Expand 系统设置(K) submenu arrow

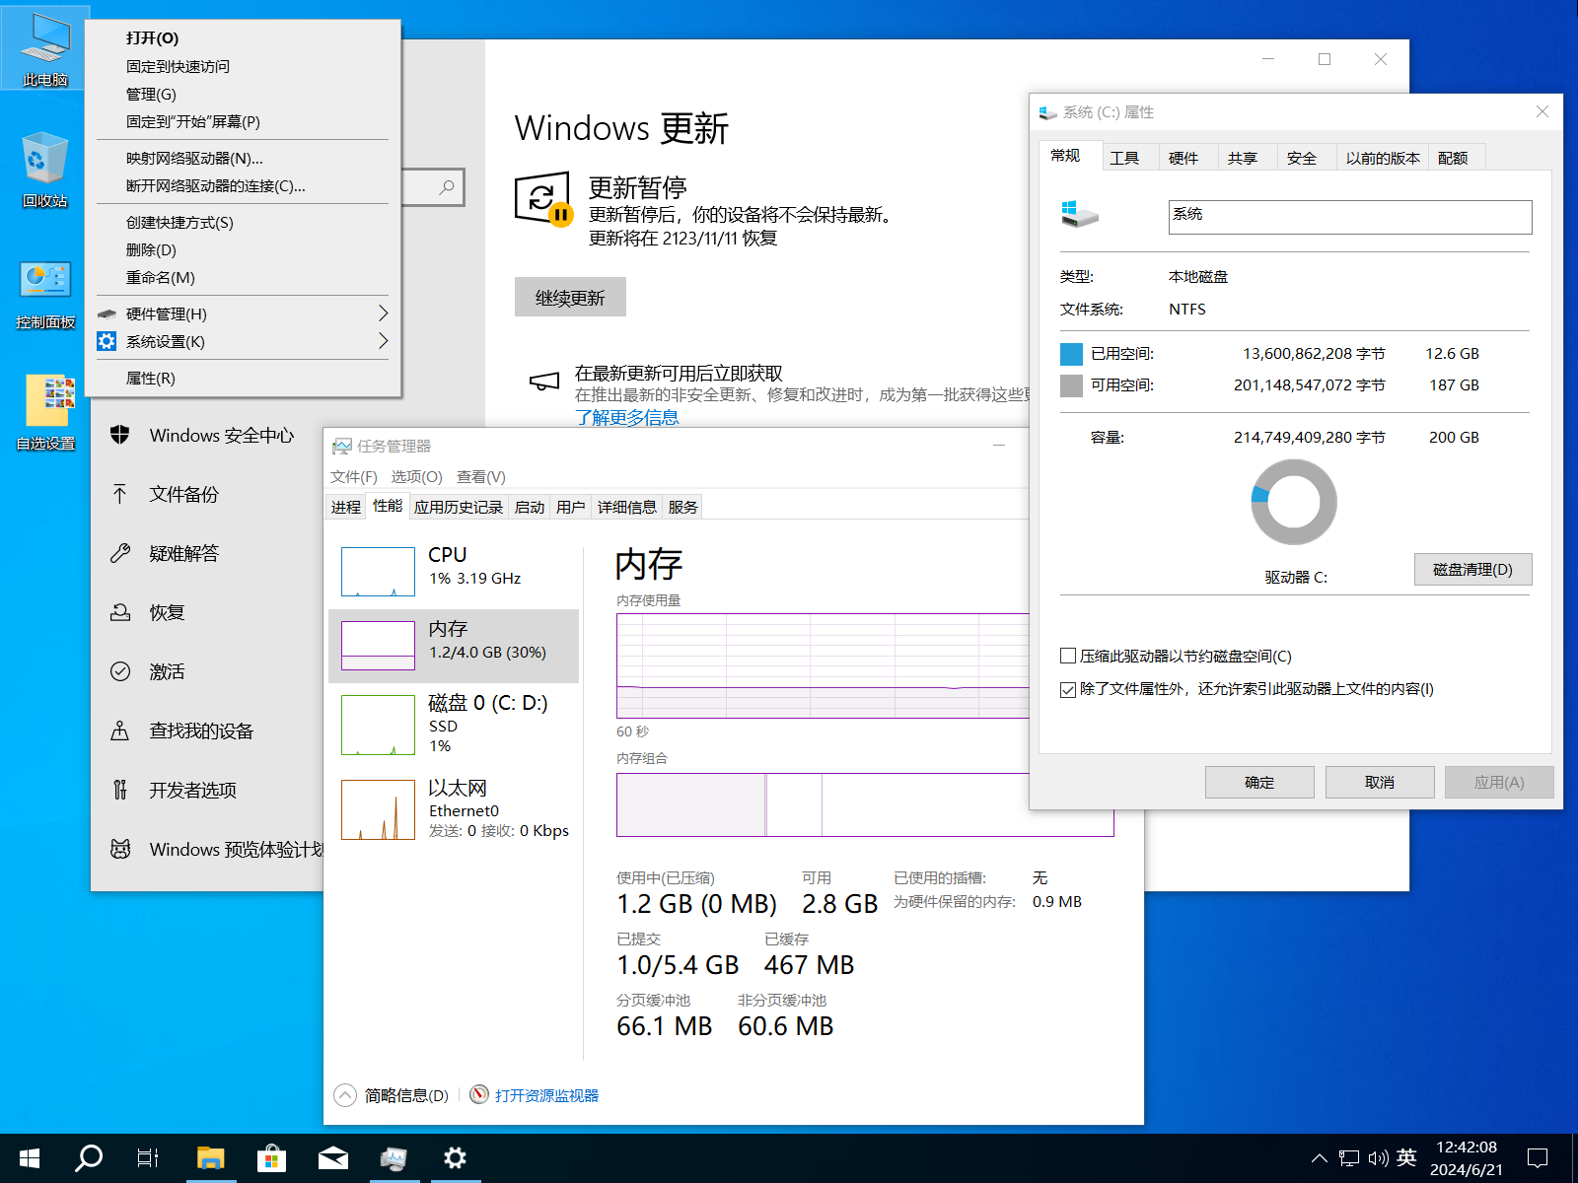[x=383, y=341]
